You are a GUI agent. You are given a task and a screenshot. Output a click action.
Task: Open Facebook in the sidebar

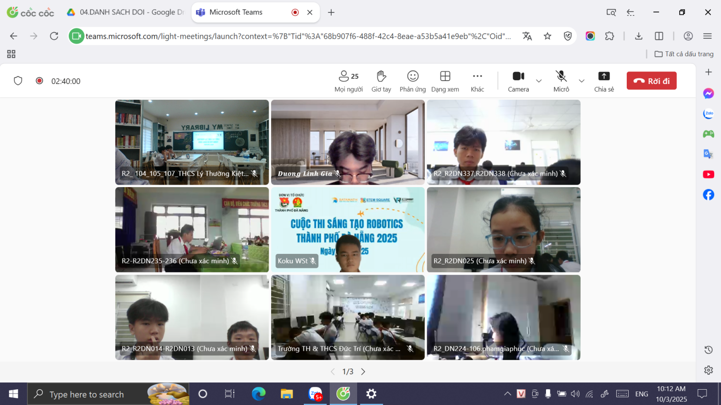pyautogui.click(x=708, y=194)
